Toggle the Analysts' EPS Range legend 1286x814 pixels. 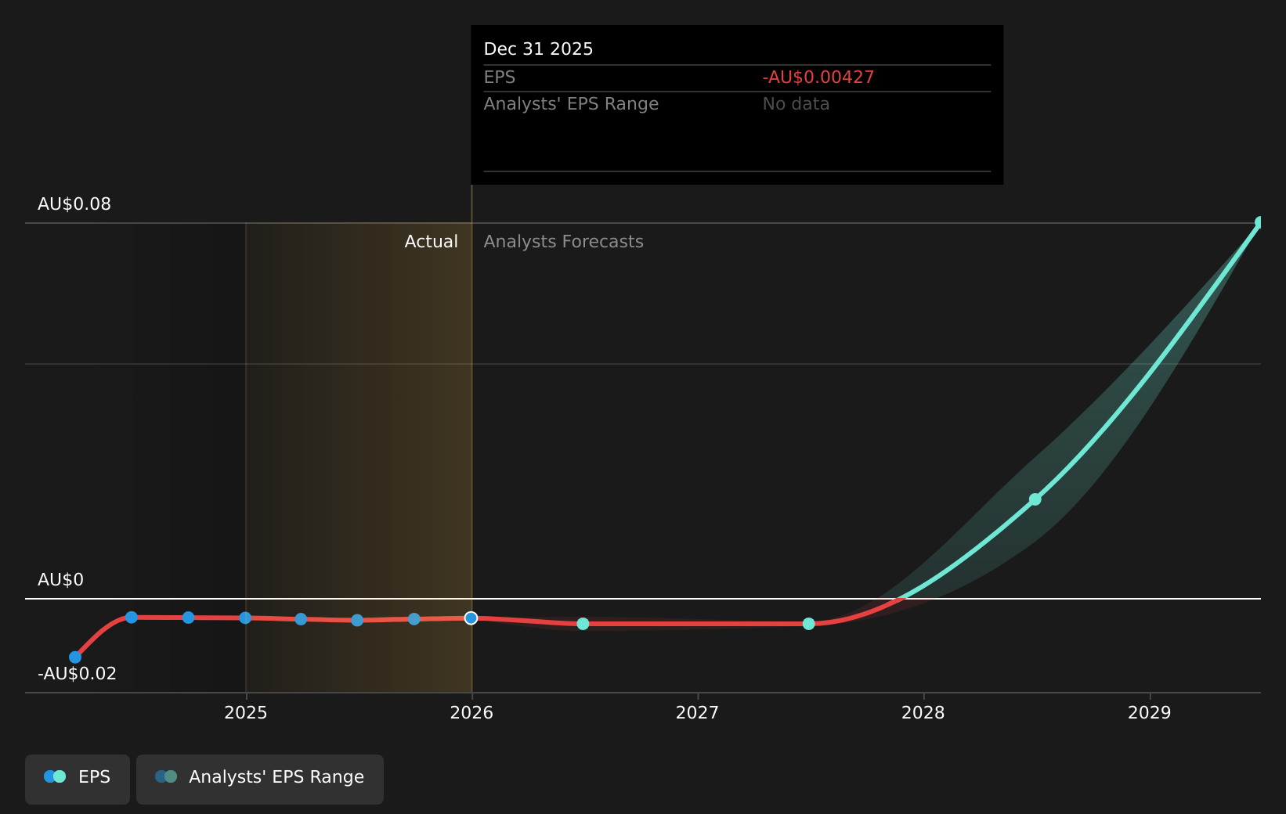coord(260,778)
